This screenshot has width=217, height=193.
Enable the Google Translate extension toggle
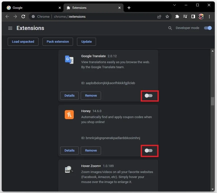click(148, 96)
